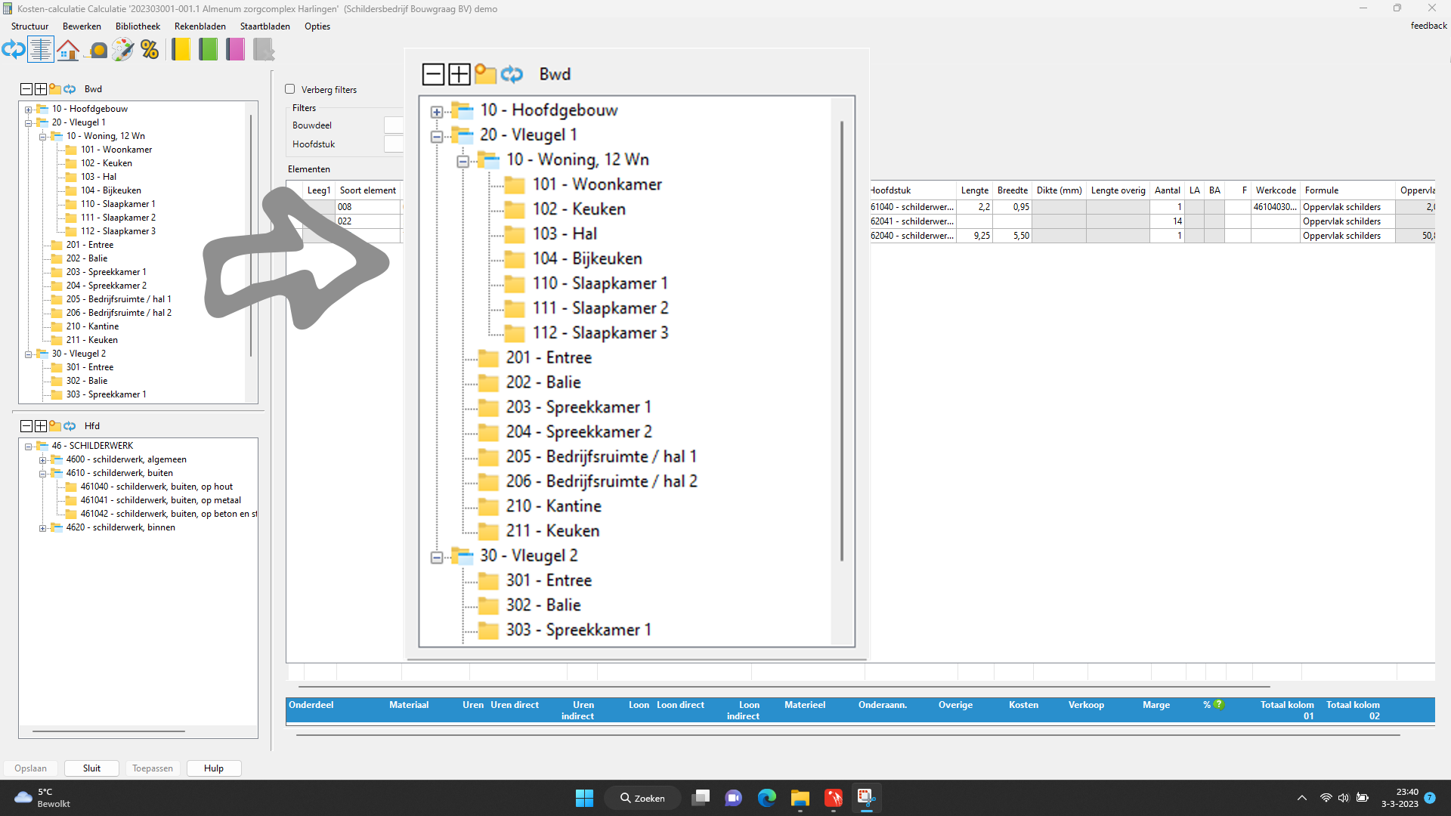Viewport: 1451px width, 816px height.
Task: Click the green book icon
Action: click(x=208, y=50)
